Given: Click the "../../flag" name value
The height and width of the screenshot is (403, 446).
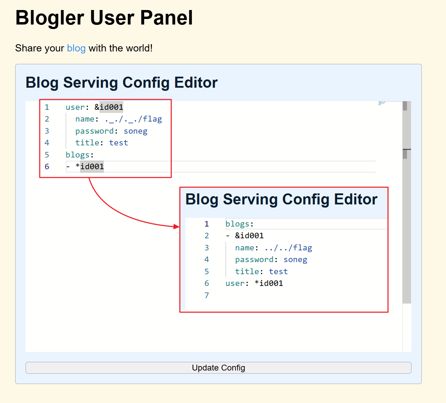Looking at the screenshot, I should (x=288, y=248).
